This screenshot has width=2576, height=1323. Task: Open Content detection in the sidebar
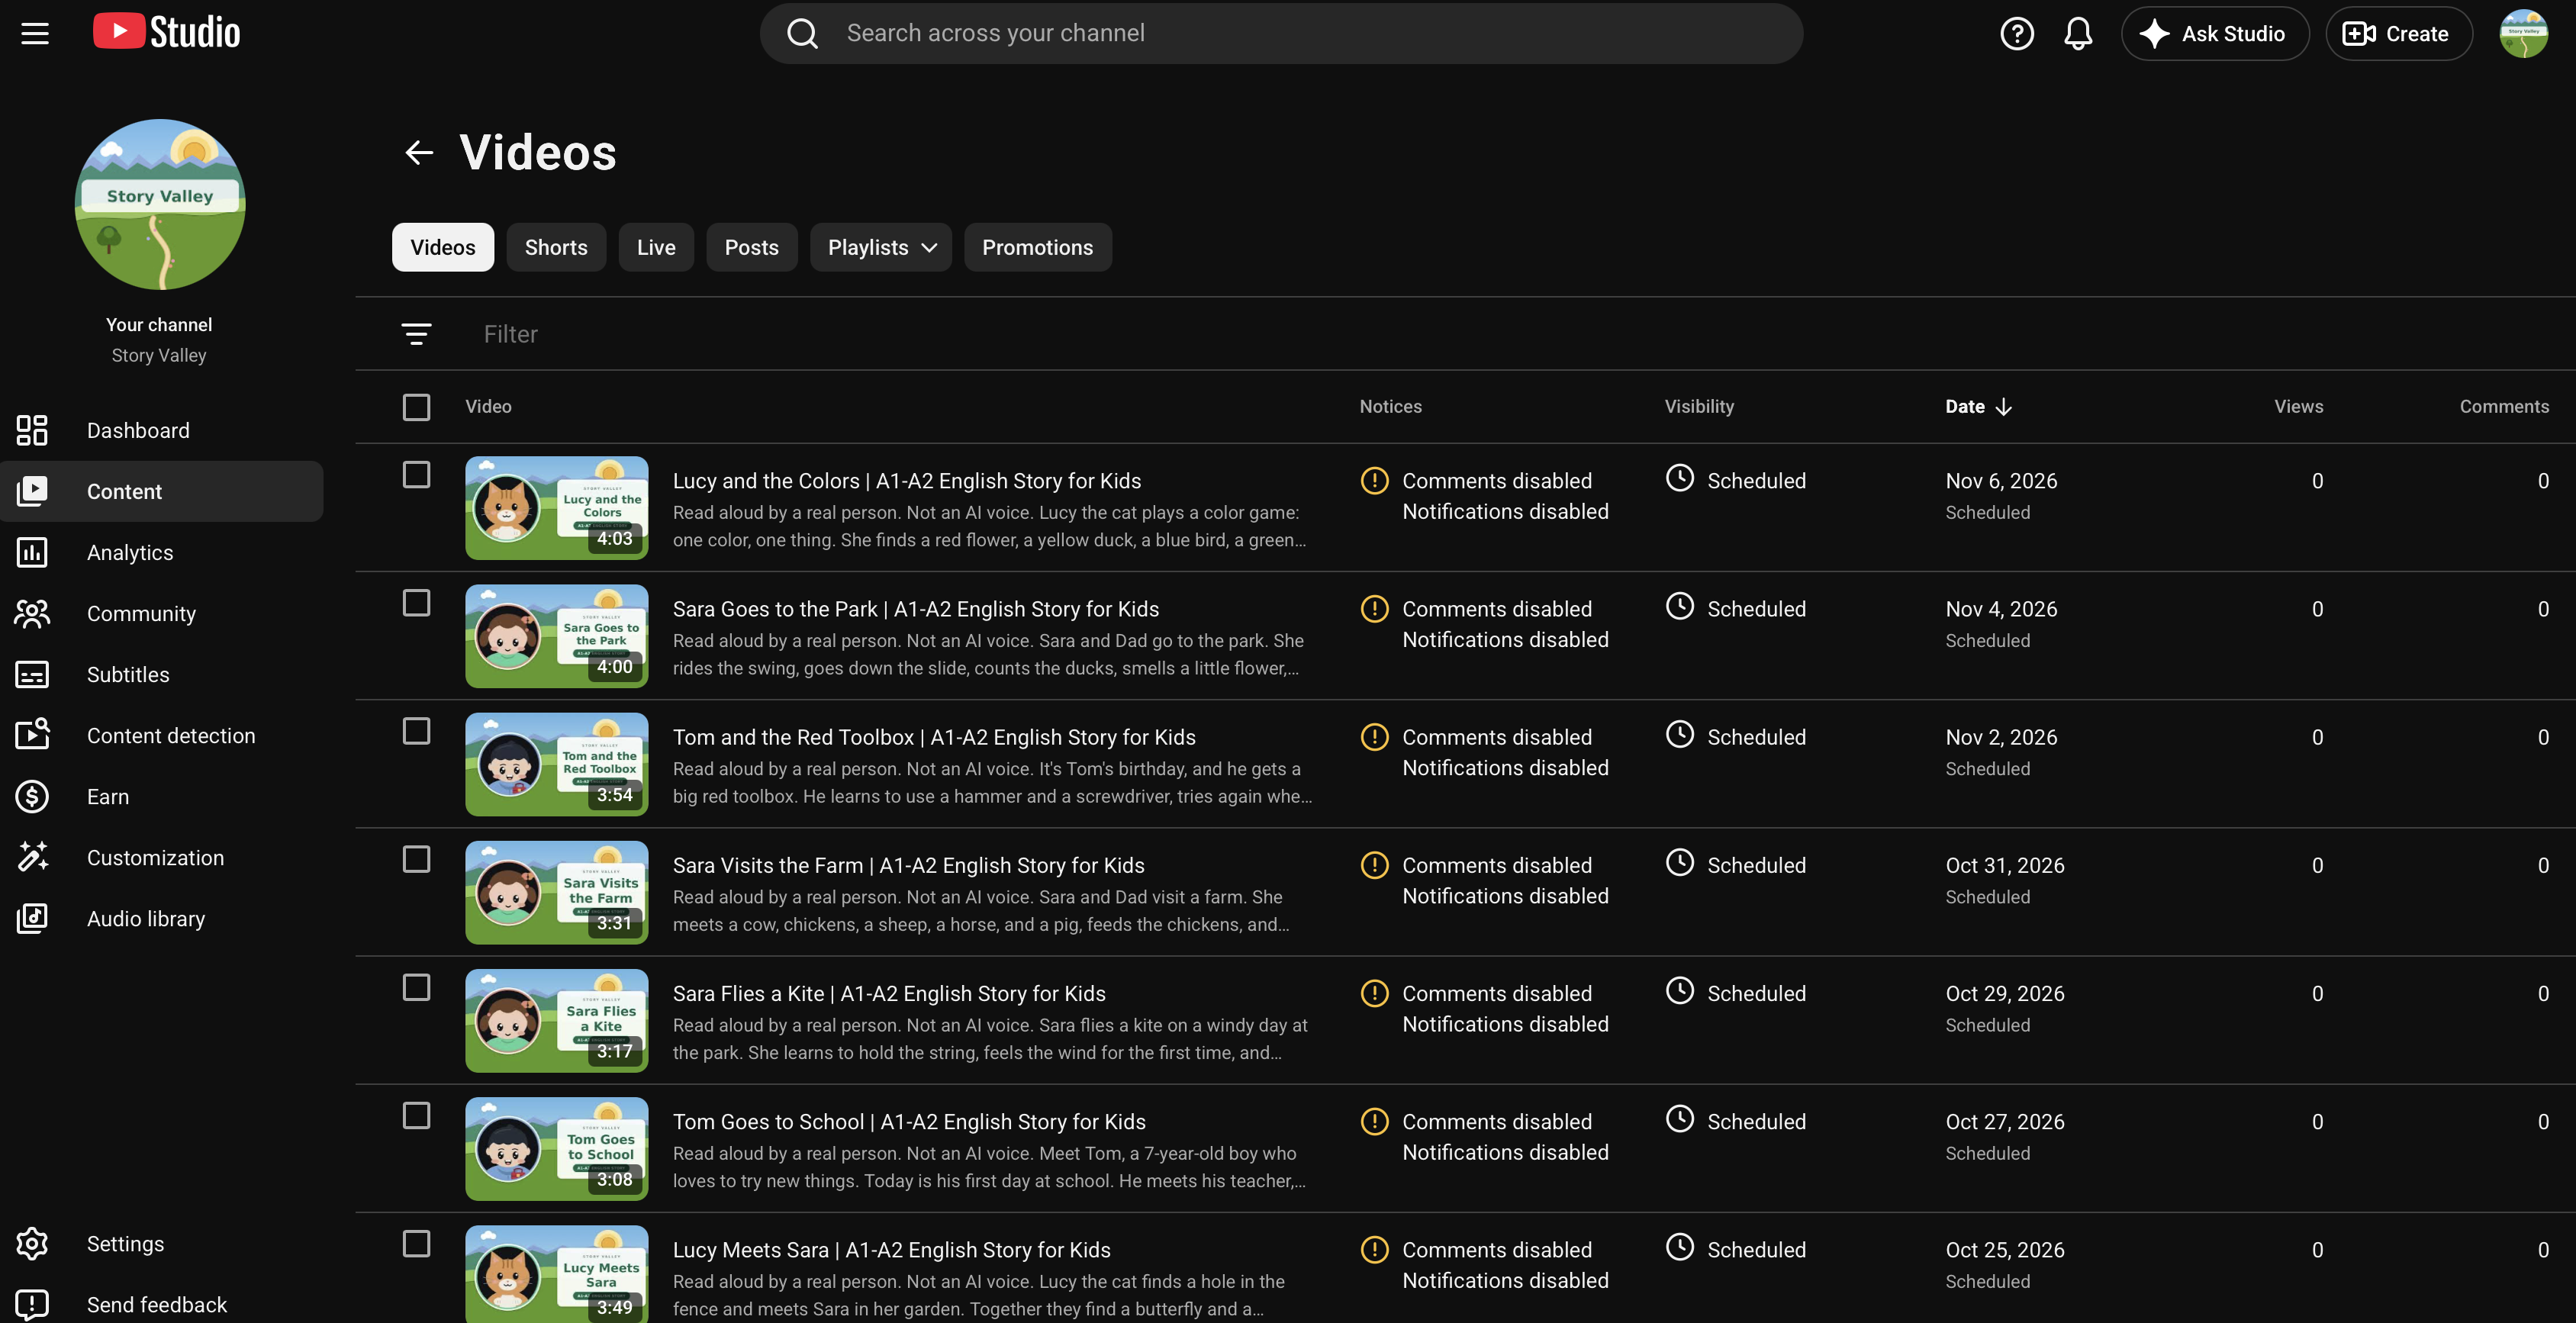[162, 735]
